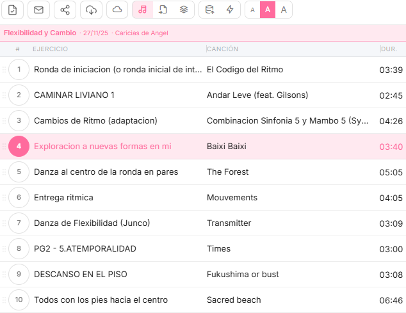Image resolution: width=406 pixels, height=313 pixels.
Task: Open the share icon button
Action: (x=65, y=10)
